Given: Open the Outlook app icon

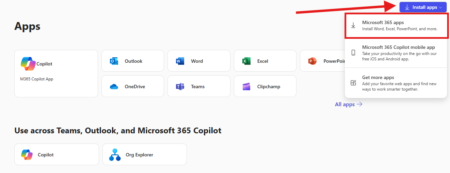Looking at the screenshot, I should [x=114, y=61].
